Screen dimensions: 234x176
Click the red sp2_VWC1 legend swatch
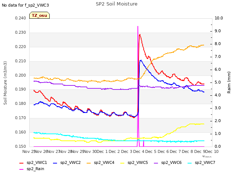click(x=22, y=163)
